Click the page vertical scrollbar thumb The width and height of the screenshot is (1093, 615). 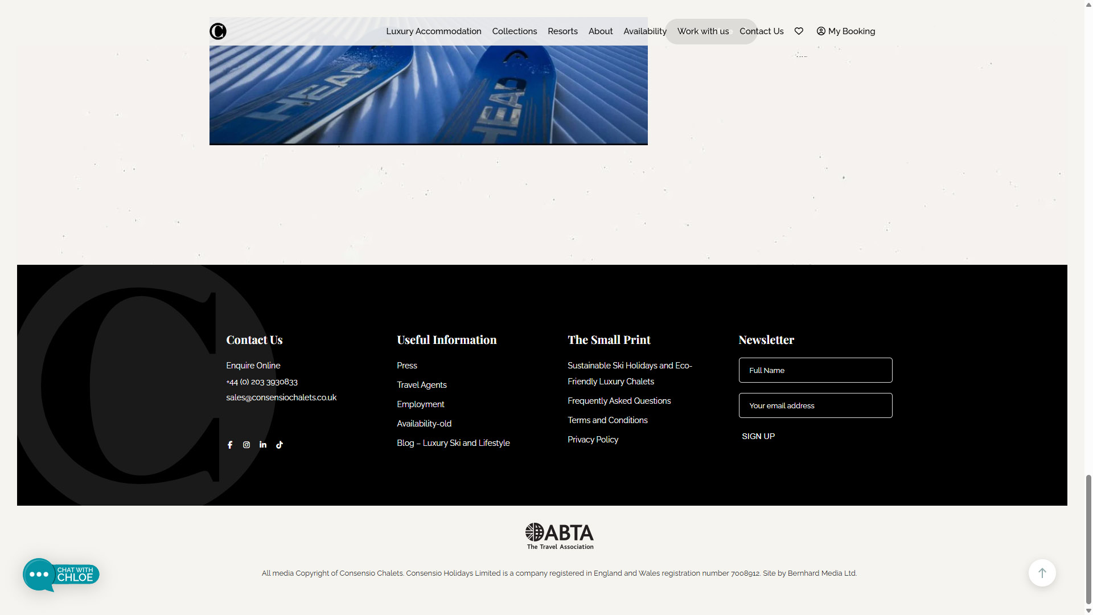point(1088,539)
